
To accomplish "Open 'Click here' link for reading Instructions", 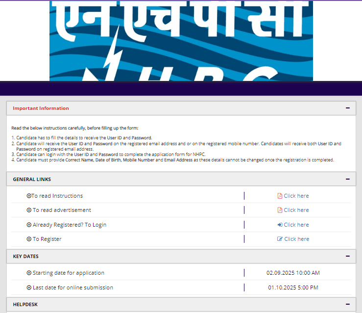I will [x=296, y=196].
